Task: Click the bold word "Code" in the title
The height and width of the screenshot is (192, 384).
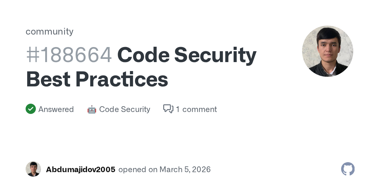Action: [x=143, y=55]
